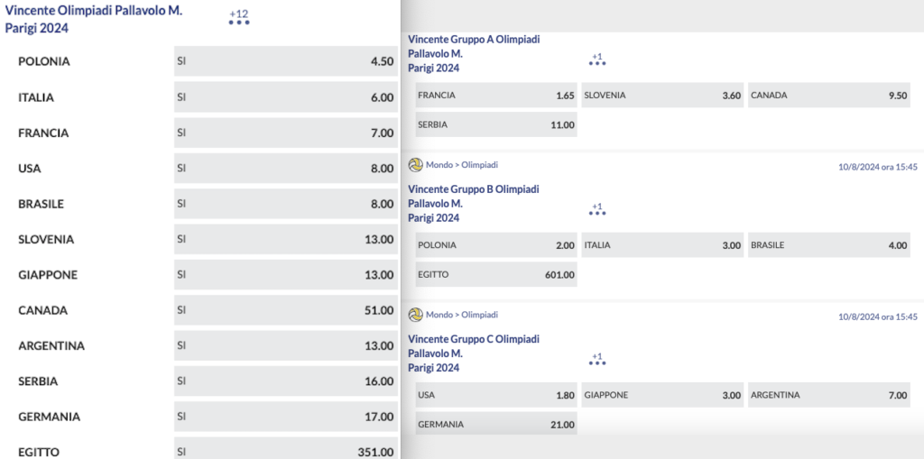This screenshot has width=924, height=459.
Task: Click the FRANCIA team label in winner list
Action: (43, 133)
